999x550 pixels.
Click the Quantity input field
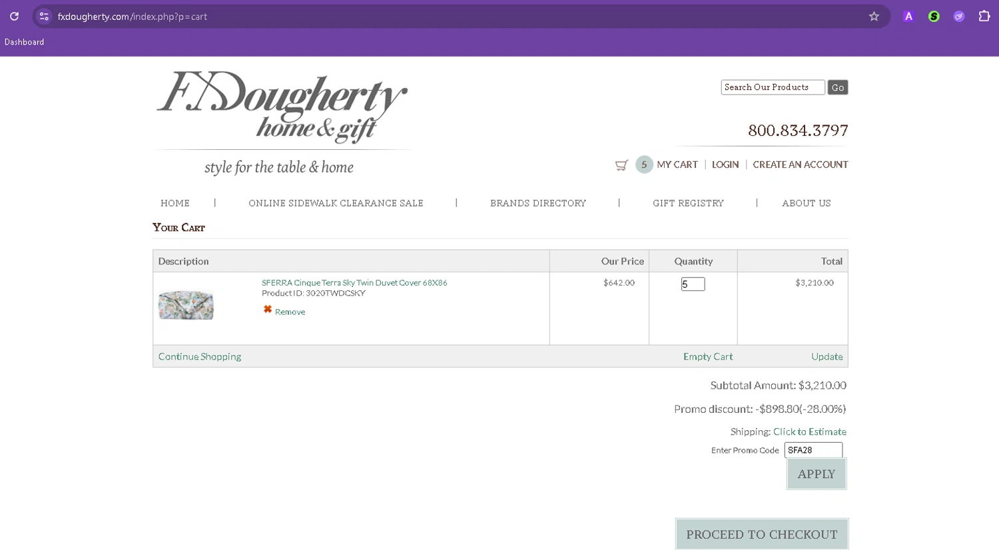[693, 284]
